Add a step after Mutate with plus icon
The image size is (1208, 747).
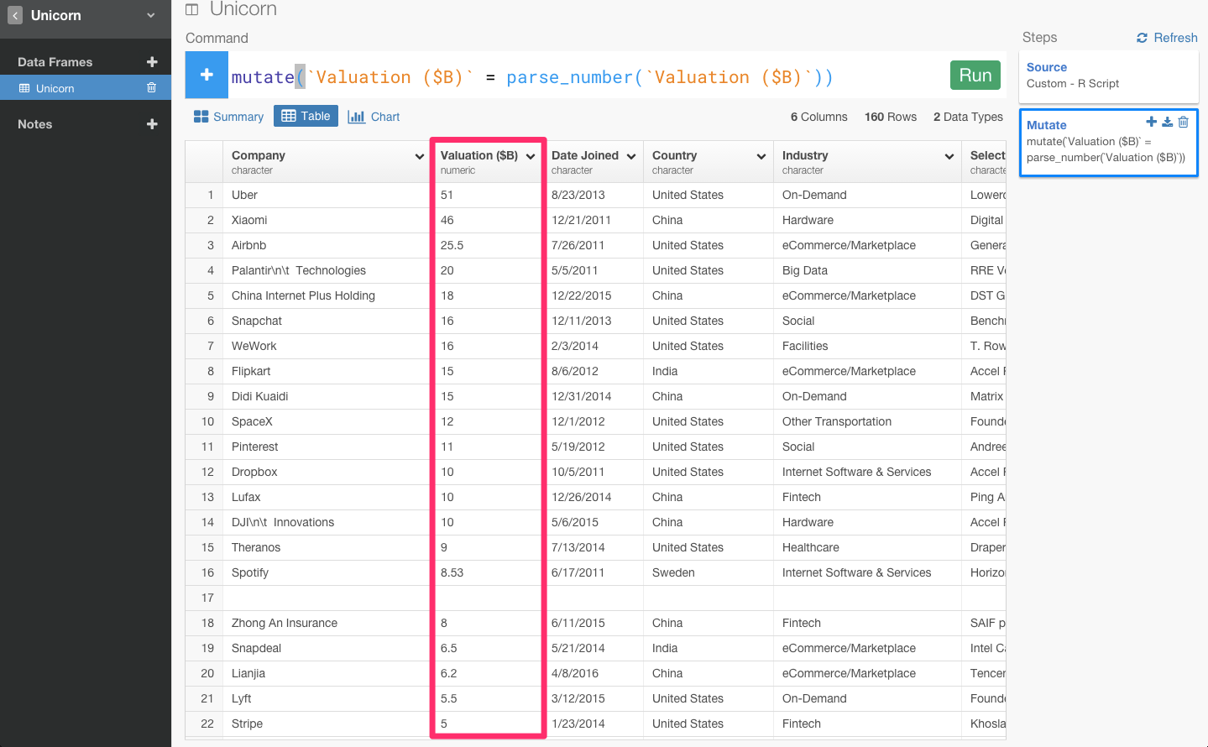click(x=1152, y=122)
